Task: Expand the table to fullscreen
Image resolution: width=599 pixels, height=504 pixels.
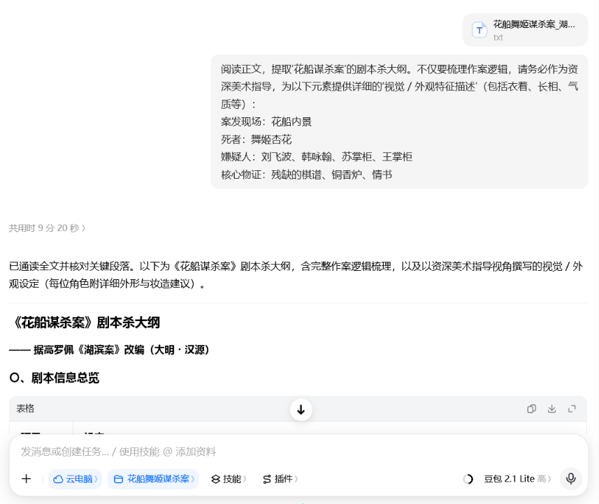Action: [572, 409]
